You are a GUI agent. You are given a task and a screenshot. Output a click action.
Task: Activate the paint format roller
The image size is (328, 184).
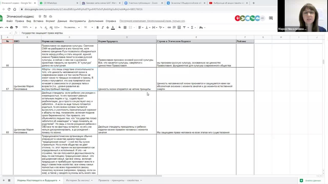[x=17, y=27]
